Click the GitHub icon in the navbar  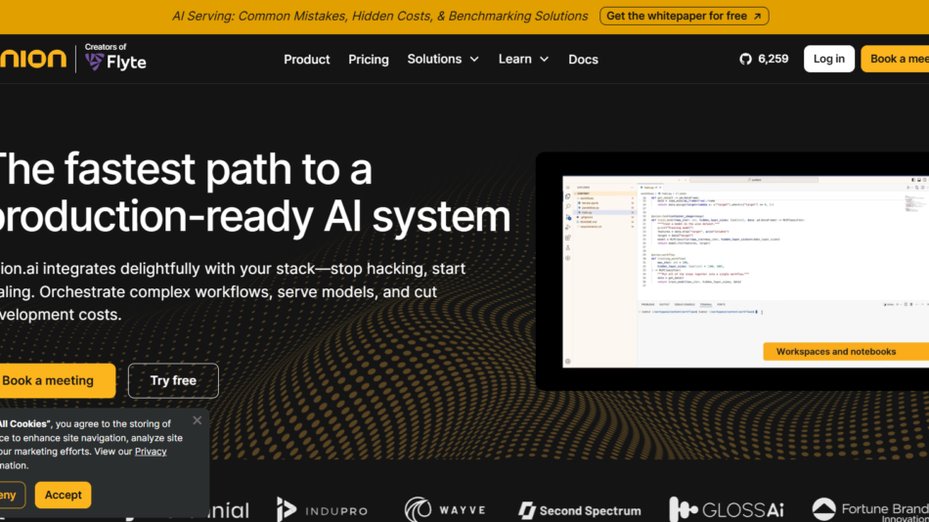point(746,60)
